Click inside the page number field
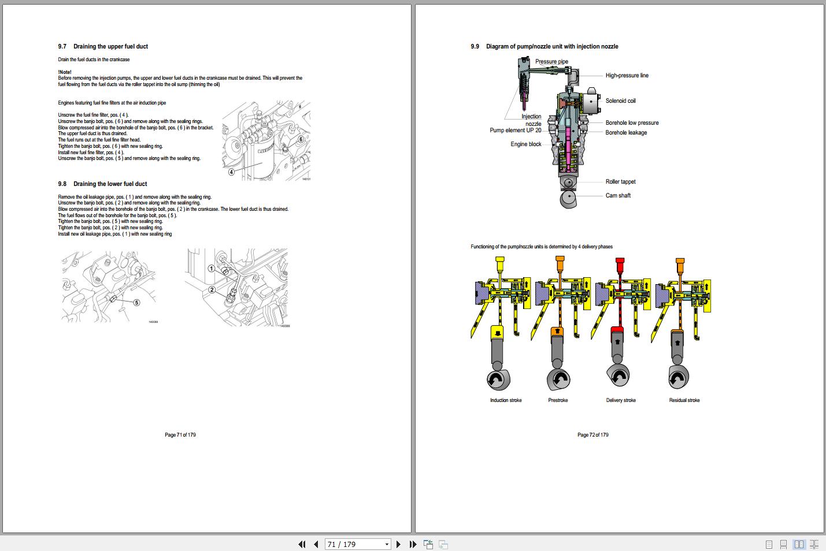Viewport: 826px width, 551px height. (x=347, y=544)
